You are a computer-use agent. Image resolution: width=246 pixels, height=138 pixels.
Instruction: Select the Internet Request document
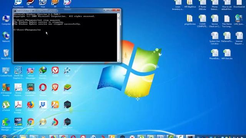239,38
